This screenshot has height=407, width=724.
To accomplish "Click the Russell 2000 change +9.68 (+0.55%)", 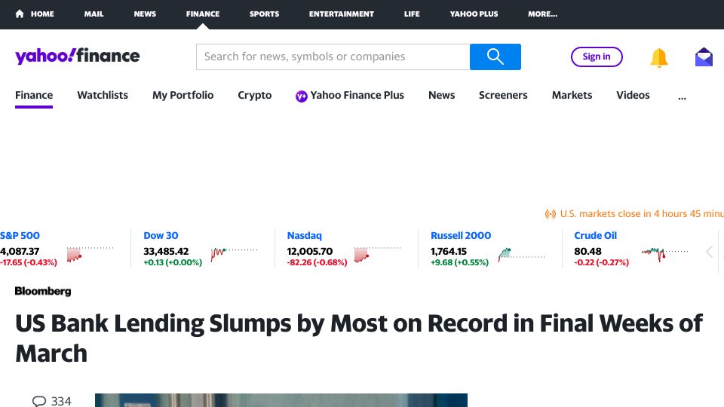I will pyautogui.click(x=459, y=262).
